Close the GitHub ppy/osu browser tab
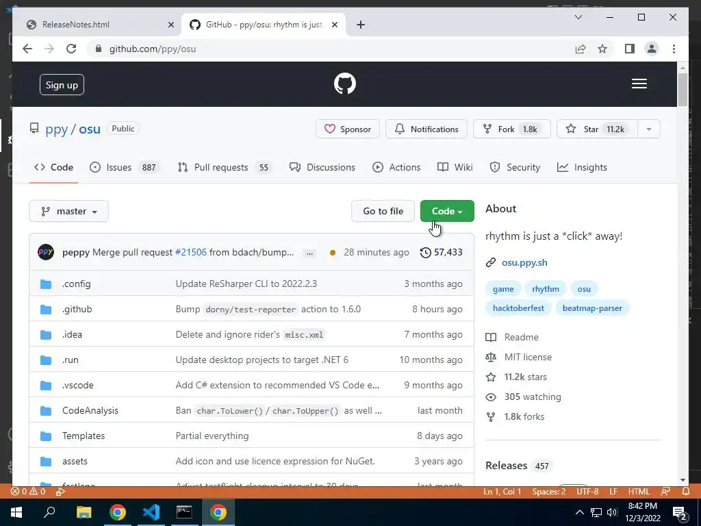701x526 pixels. coord(334,25)
